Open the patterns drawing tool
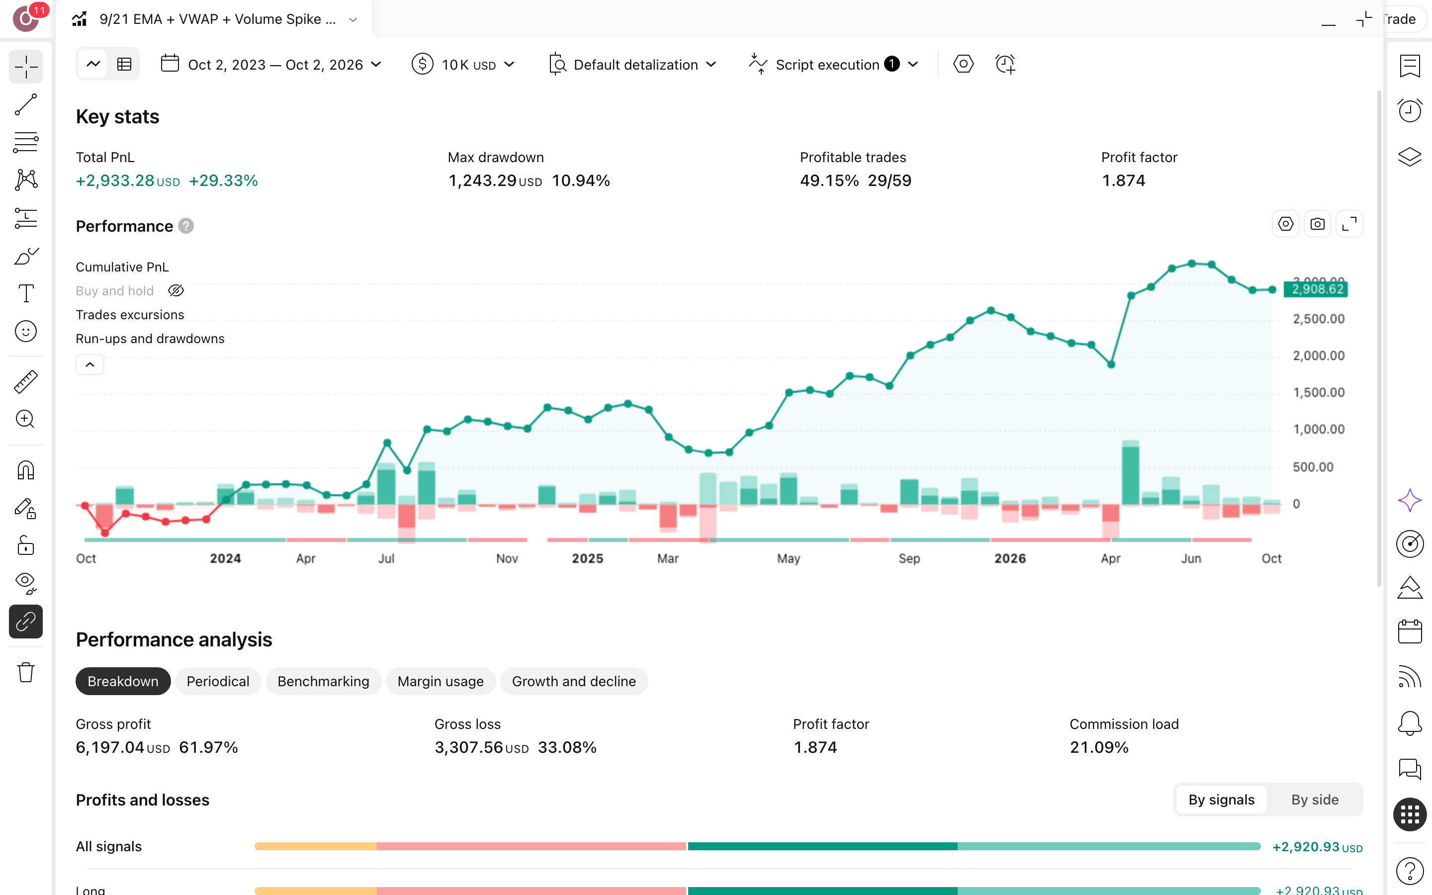Image resolution: width=1432 pixels, height=895 pixels. coord(26,180)
